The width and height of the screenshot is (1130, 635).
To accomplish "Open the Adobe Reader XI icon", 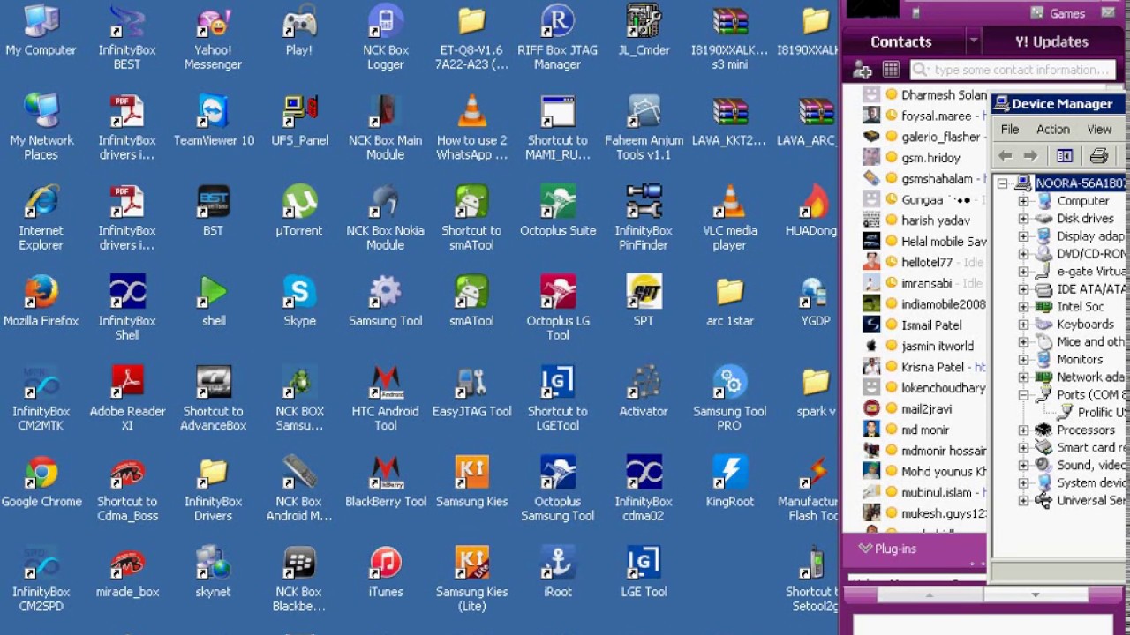I will pos(127,398).
